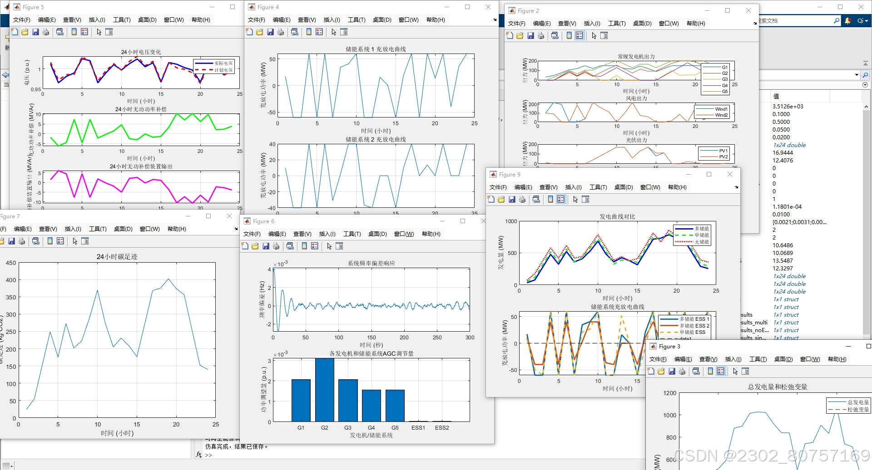
Task: Click dock arrow in Figure 9 menu bar
Action: pyautogui.click(x=736, y=187)
